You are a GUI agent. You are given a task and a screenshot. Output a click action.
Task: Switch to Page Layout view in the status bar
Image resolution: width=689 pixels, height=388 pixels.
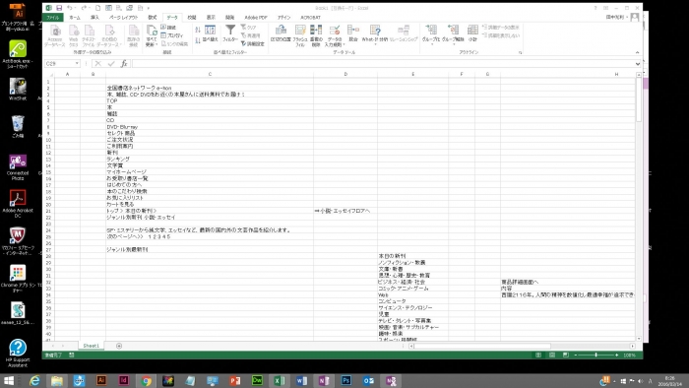[x=552, y=355]
